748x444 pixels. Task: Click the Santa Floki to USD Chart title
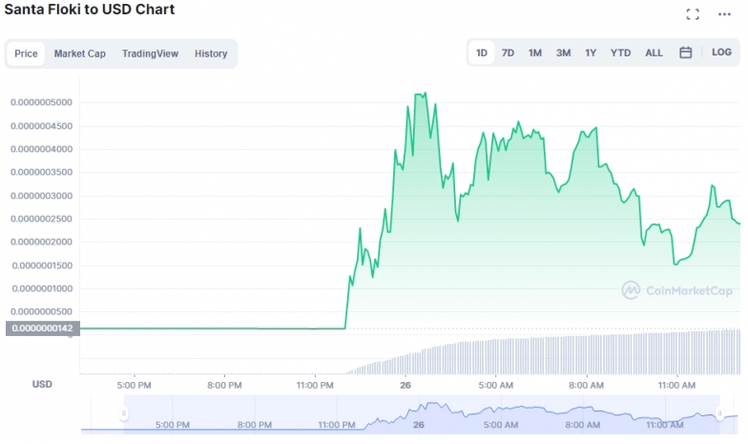tap(90, 10)
